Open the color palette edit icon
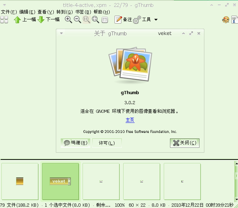Screen dimensions: 238x208 click(226, 20)
